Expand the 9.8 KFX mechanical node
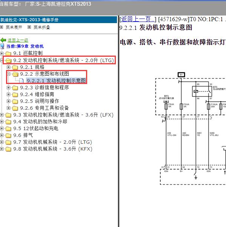This screenshot has height=227, width=226. tap(2, 149)
